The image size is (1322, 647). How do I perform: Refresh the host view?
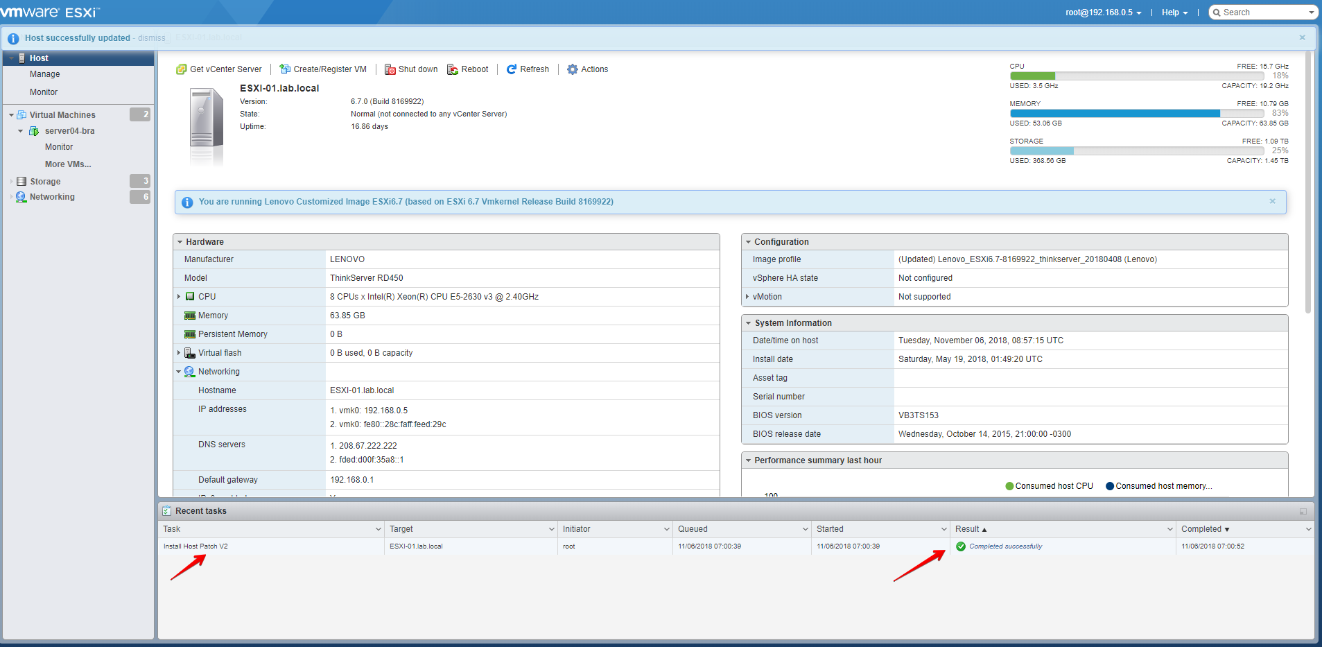click(x=528, y=69)
